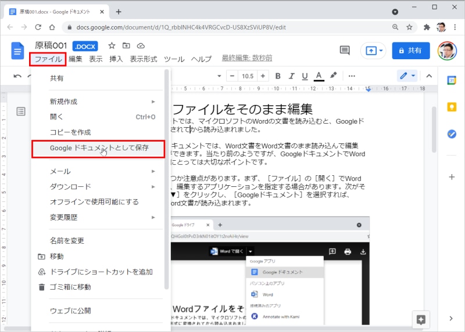465x332 pixels.
Task: Click the browser home button
Action: [52, 27]
